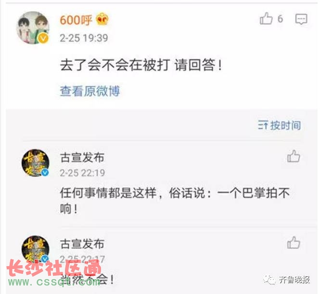Select comment text 去了会不会在被打
This screenshot has height=294, width=320.
[x=115, y=65]
